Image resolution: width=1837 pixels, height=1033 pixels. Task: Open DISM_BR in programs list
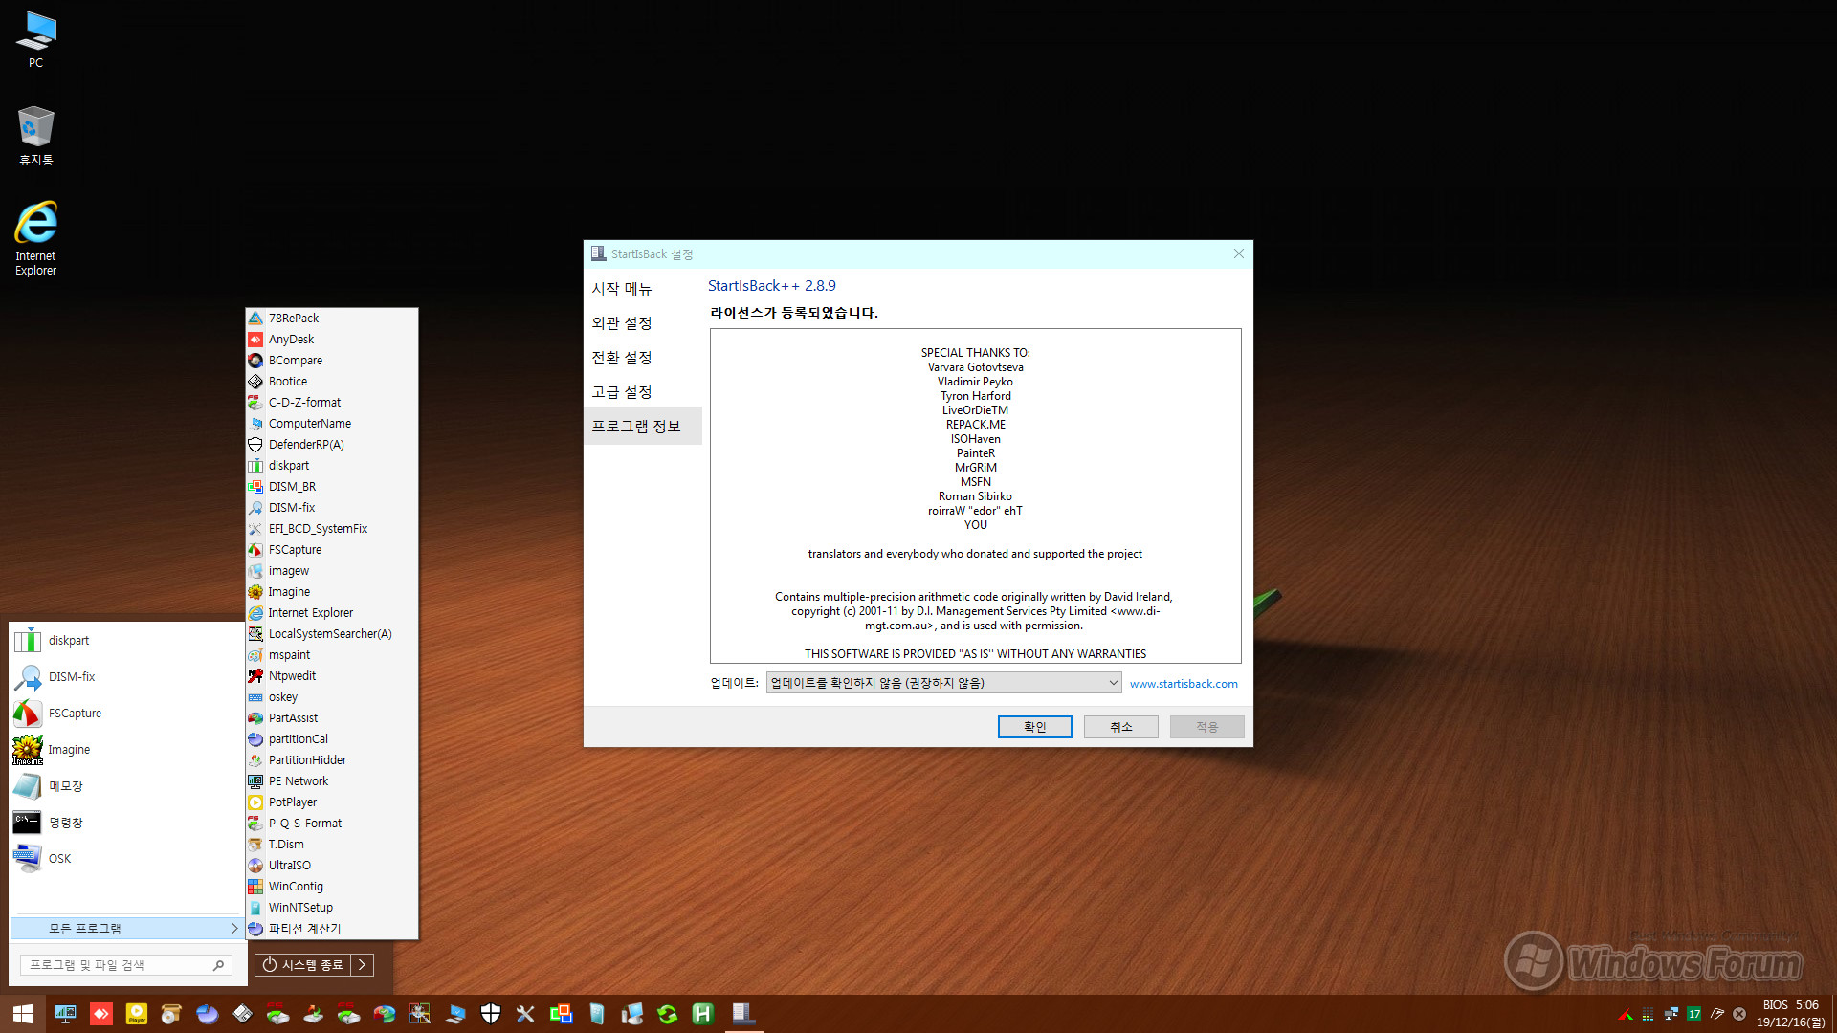331,487
